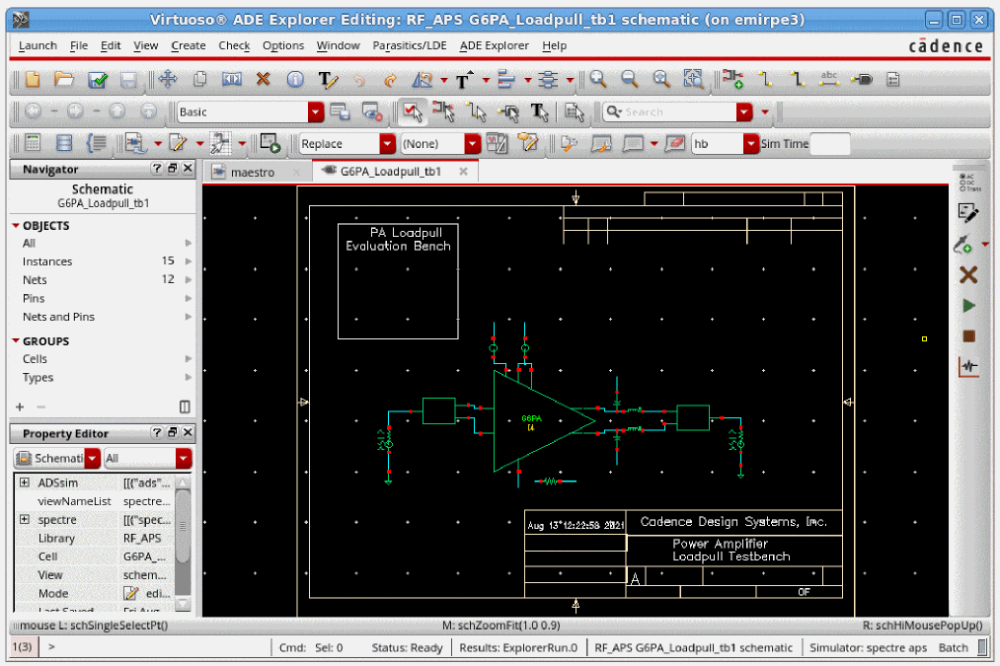Viewport: 1000px width, 666px height.
Task: Click the object Properties info icon
Action: click(x=295, y=80)
